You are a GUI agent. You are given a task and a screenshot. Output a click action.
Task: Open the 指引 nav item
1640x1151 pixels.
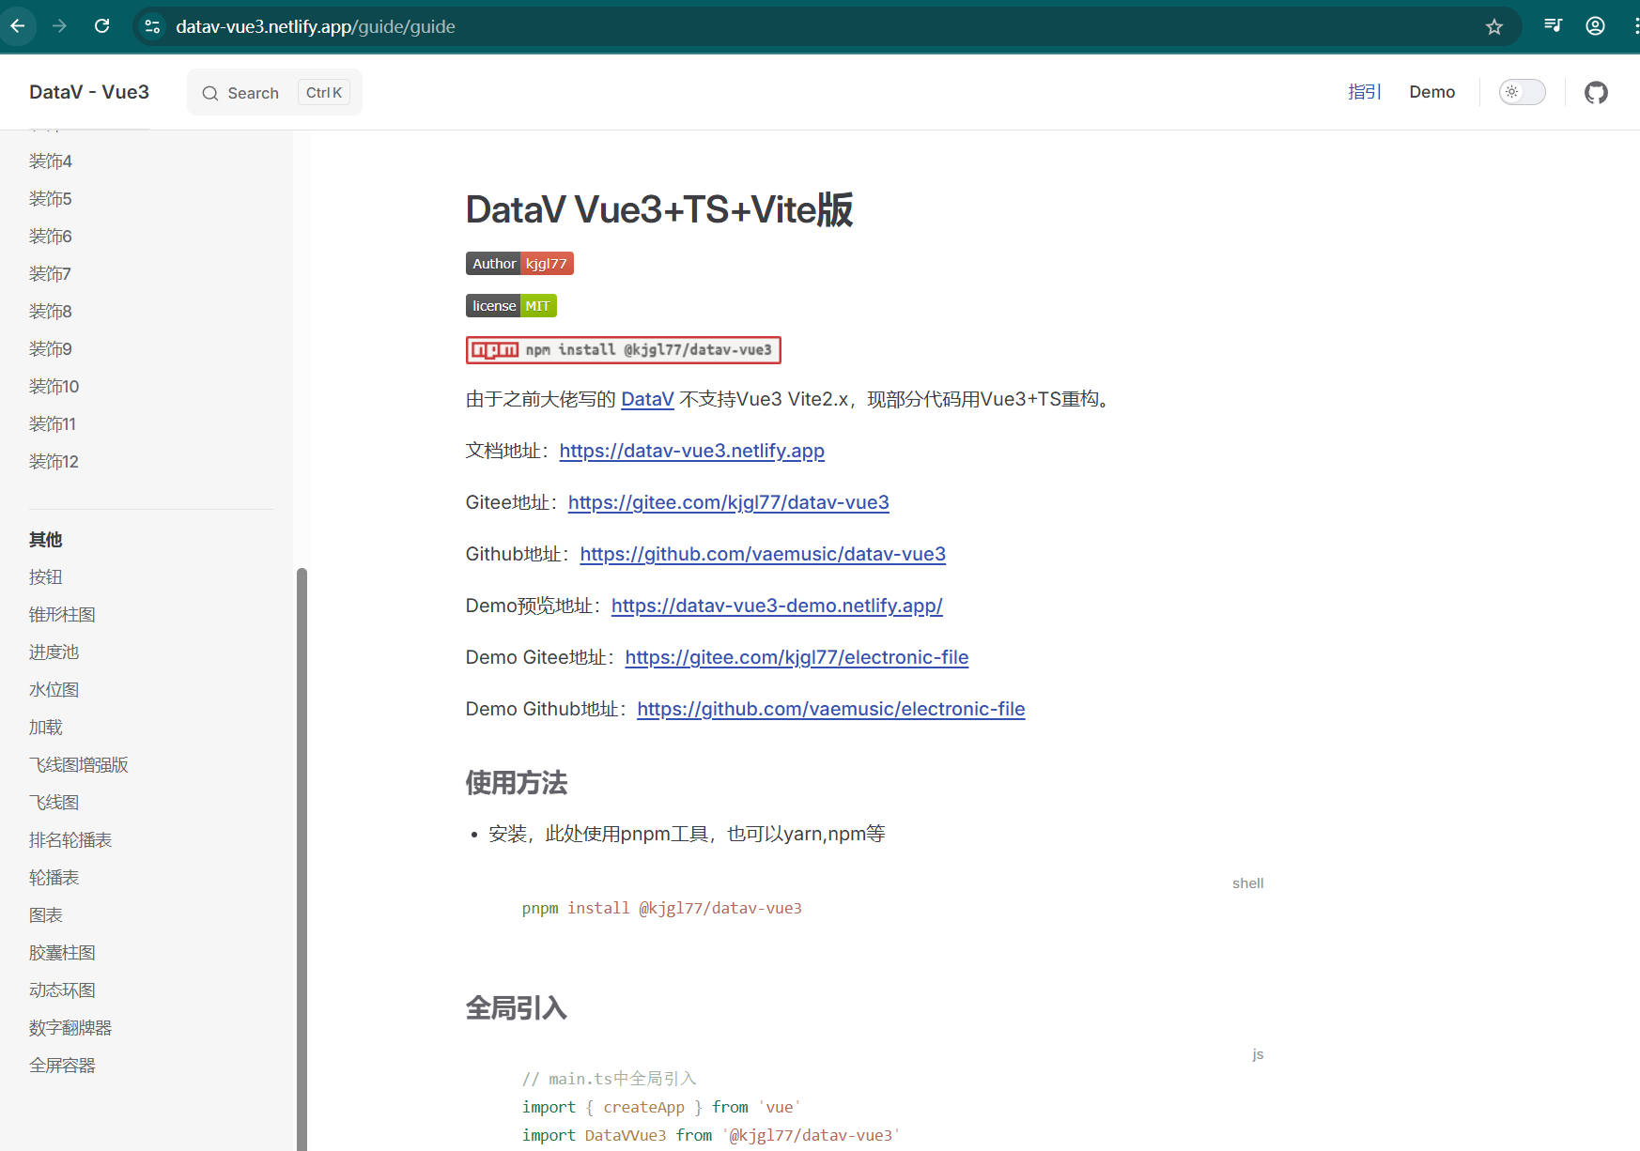pos(1364,92)
